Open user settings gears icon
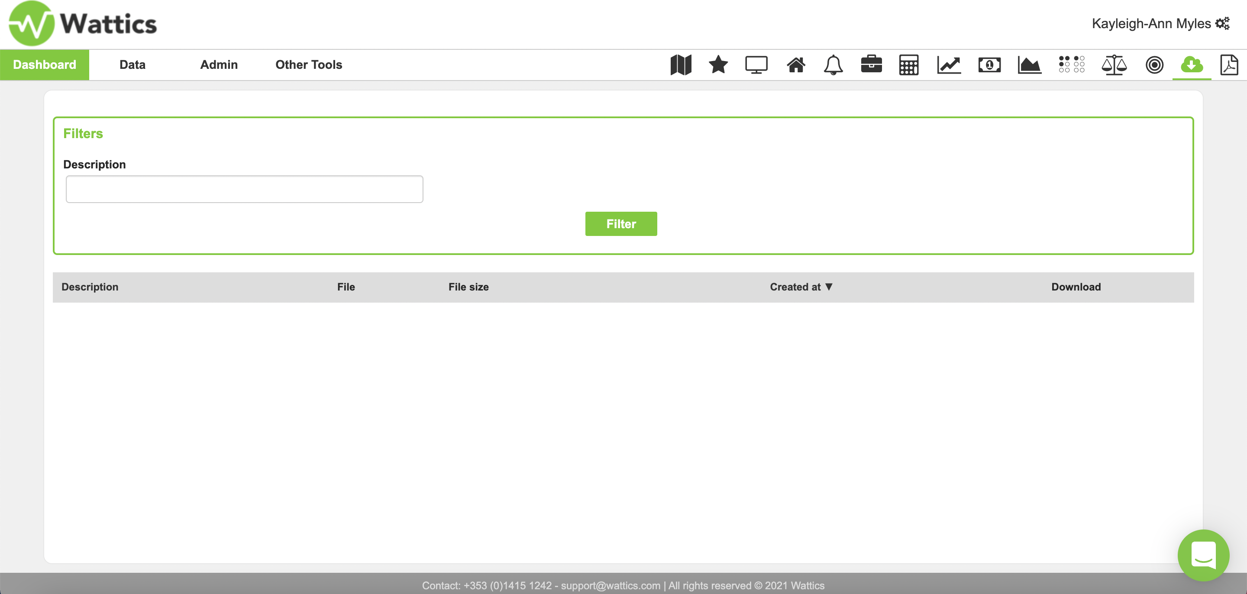1247x594 pixels. pos(1222,24)
